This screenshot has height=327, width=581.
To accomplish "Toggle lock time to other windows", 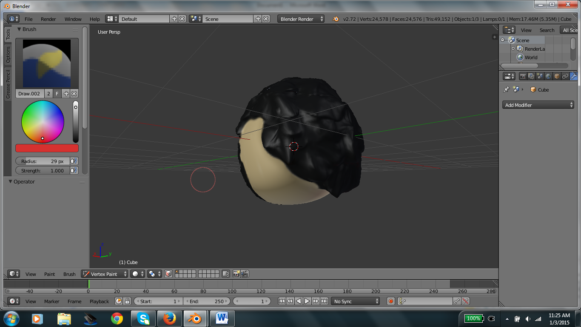I will (127, 301).
